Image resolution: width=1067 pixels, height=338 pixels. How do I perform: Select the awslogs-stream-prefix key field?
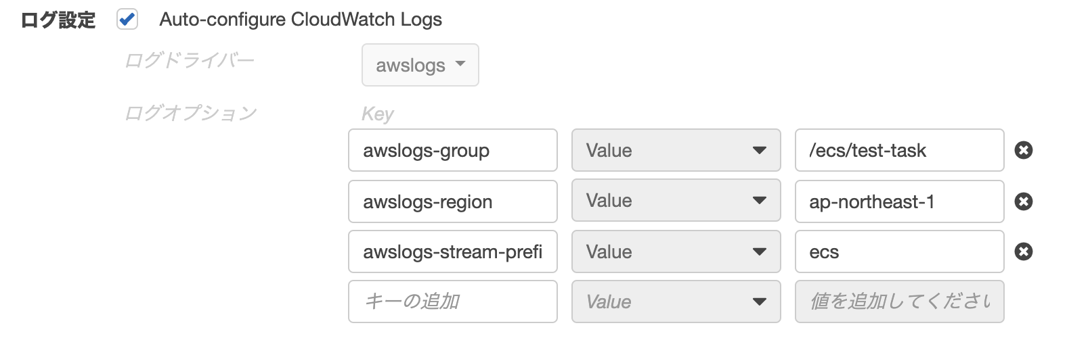[x=452, y=251]
